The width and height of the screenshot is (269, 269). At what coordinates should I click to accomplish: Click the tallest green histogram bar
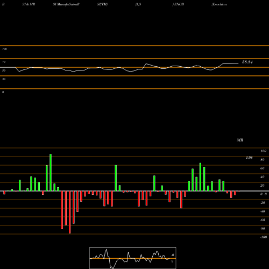(x=51, y=173)
